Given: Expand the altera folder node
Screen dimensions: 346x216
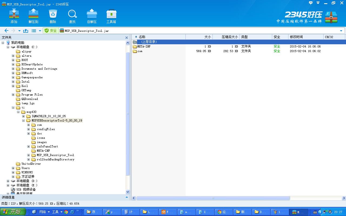Looking at the screenshot, I should [13, 56].
